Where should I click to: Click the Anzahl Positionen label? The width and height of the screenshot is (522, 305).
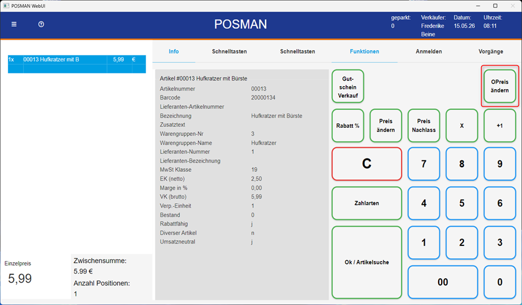[x=101, y=284]
